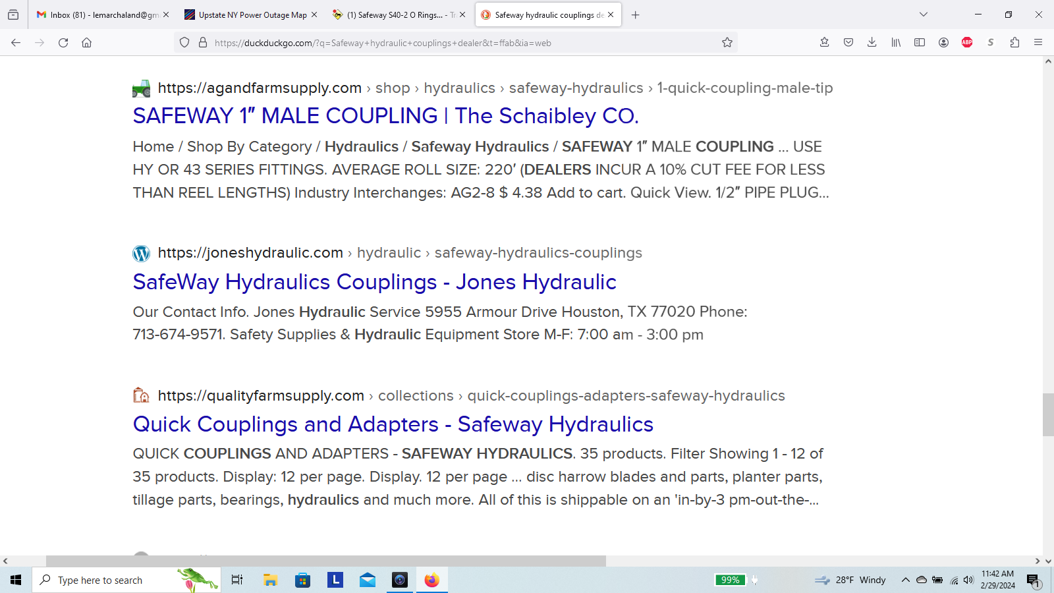Click the DuckDuckGo URL address bar

tap(461, 43)
